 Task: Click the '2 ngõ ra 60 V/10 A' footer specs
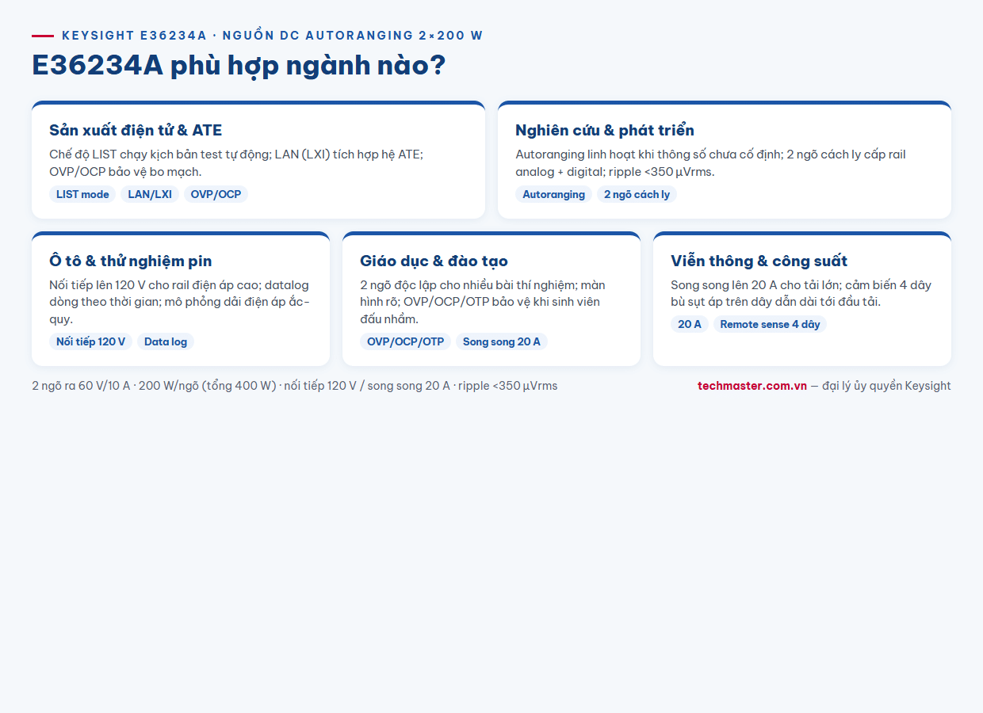coord(295,386)
